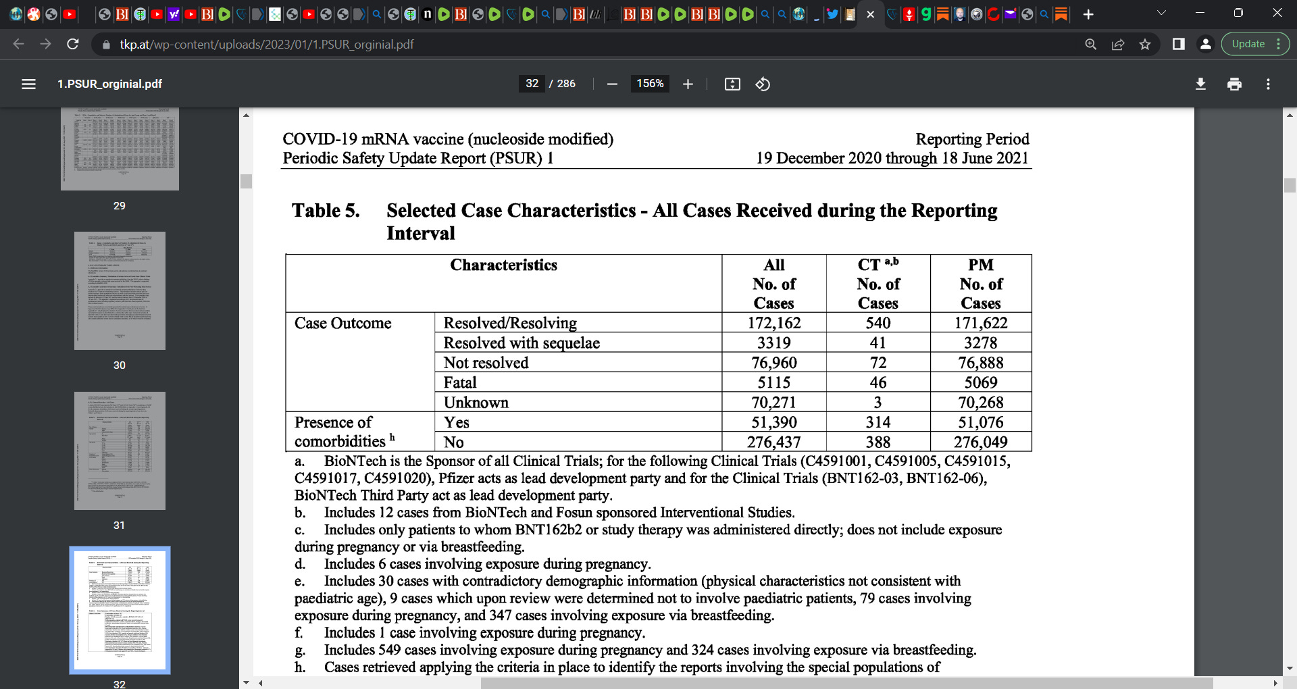The width and height of the screenshot is (1297, 689).
Task: Click the document vertical scrollbar thumb
Action: [x=1290, y=185]
